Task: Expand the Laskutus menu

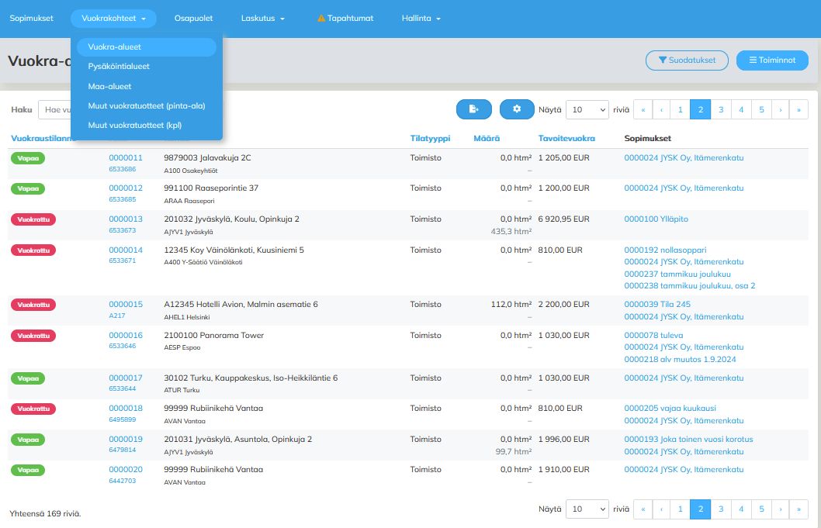Action: (263, 18)
